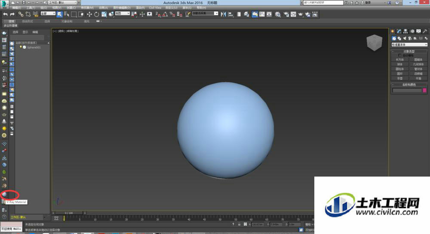Screen dimensions: 430x234
Task: Click the Unlink Selection tool
Action: (28, 14)
